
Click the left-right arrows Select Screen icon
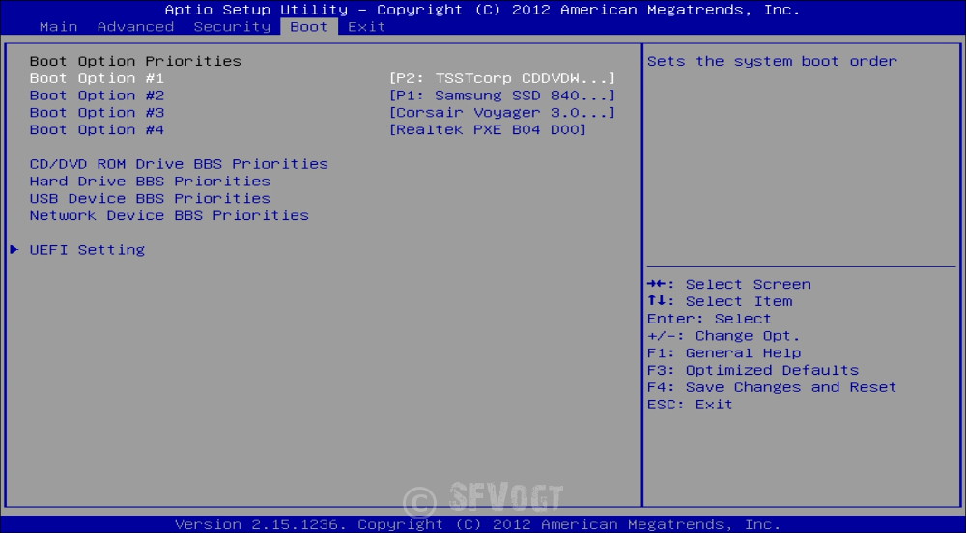coord(657,284)
